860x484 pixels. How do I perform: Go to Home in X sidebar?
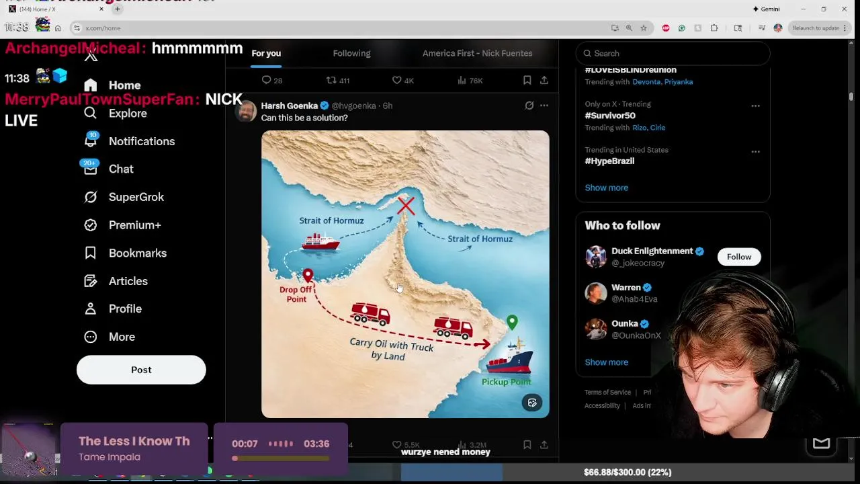coord(112,85)
